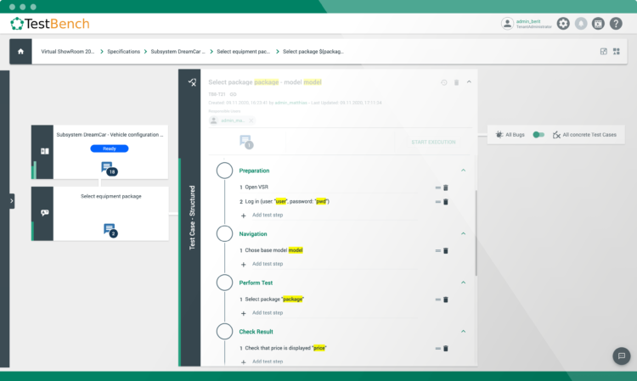Delete the Check that price step
The width and height of the screenshot is (637, 381).
pyautogui.click(x=446, y=348)
